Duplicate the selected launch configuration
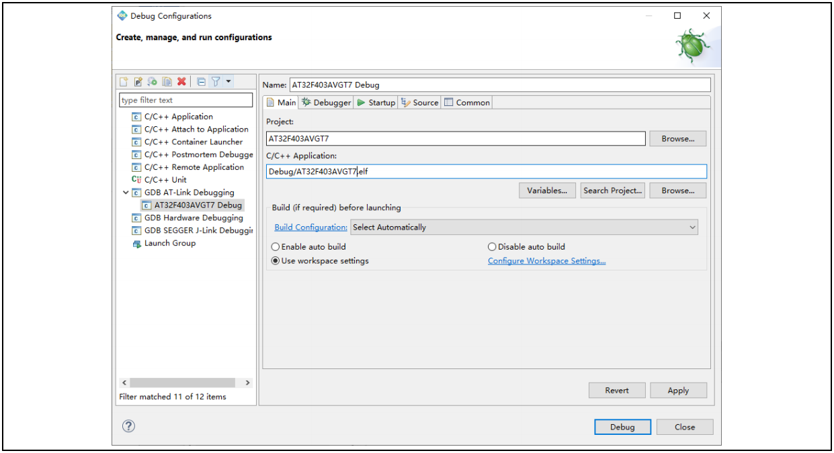Screen dimensions: 834x453 pos(167,82)
